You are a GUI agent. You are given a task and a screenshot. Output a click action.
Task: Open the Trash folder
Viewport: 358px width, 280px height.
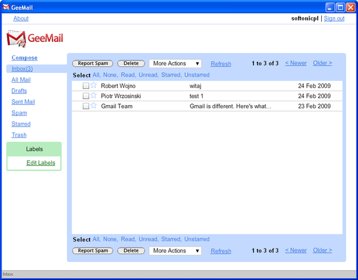(x=19, y=135)
